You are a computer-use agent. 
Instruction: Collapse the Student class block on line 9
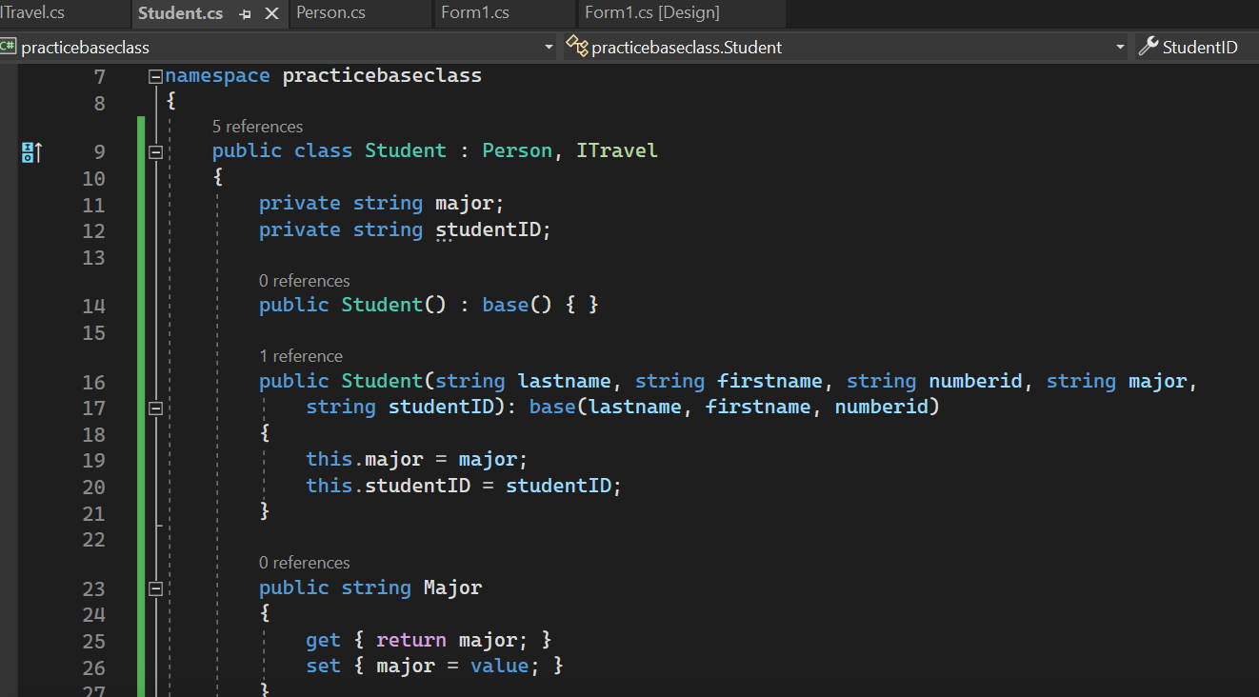tap(155, 151)
